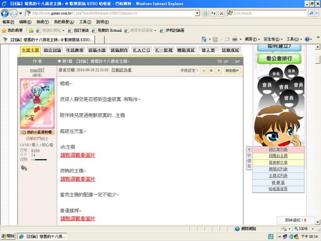Viewport: 321px width, 241px height.
Task: Click the Add to Favorites star icon
Action: click(x=31, y=31)
